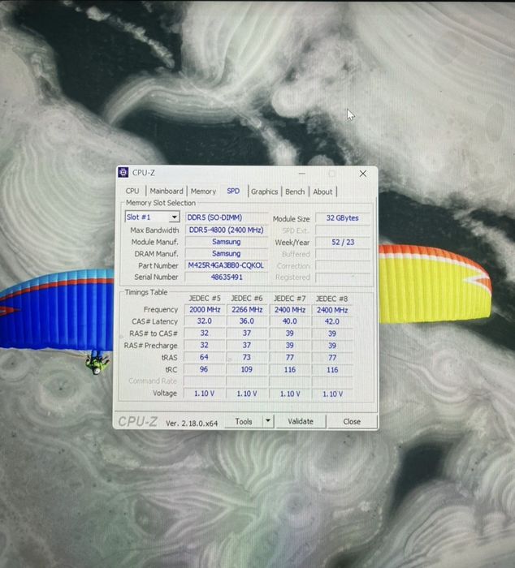Click the Memory Slot Selection group label

pos(161,203)
